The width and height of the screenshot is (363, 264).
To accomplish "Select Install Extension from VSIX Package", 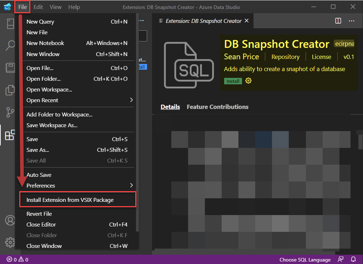I will [78, 200].
